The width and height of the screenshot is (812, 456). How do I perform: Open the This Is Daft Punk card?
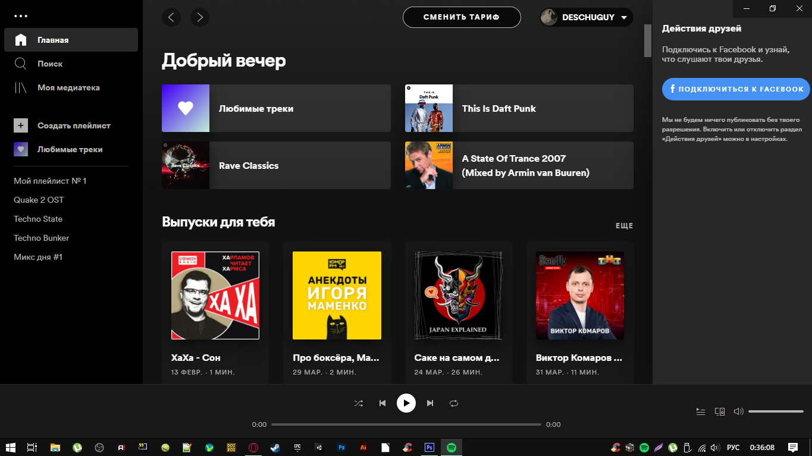pos(519,108)
